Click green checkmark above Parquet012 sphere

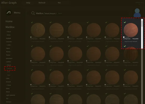pos(125,46)
